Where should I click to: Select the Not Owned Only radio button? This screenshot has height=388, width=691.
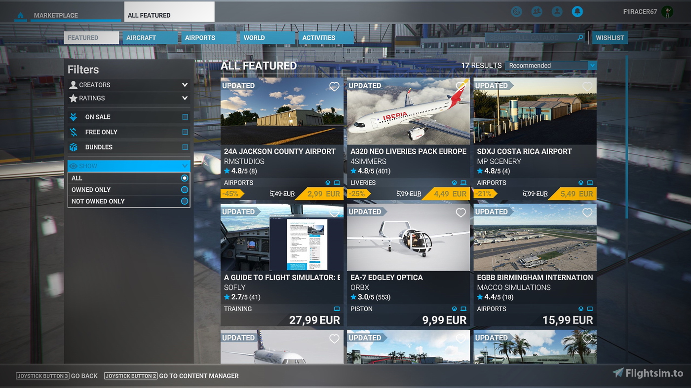(x=184, y=201)
